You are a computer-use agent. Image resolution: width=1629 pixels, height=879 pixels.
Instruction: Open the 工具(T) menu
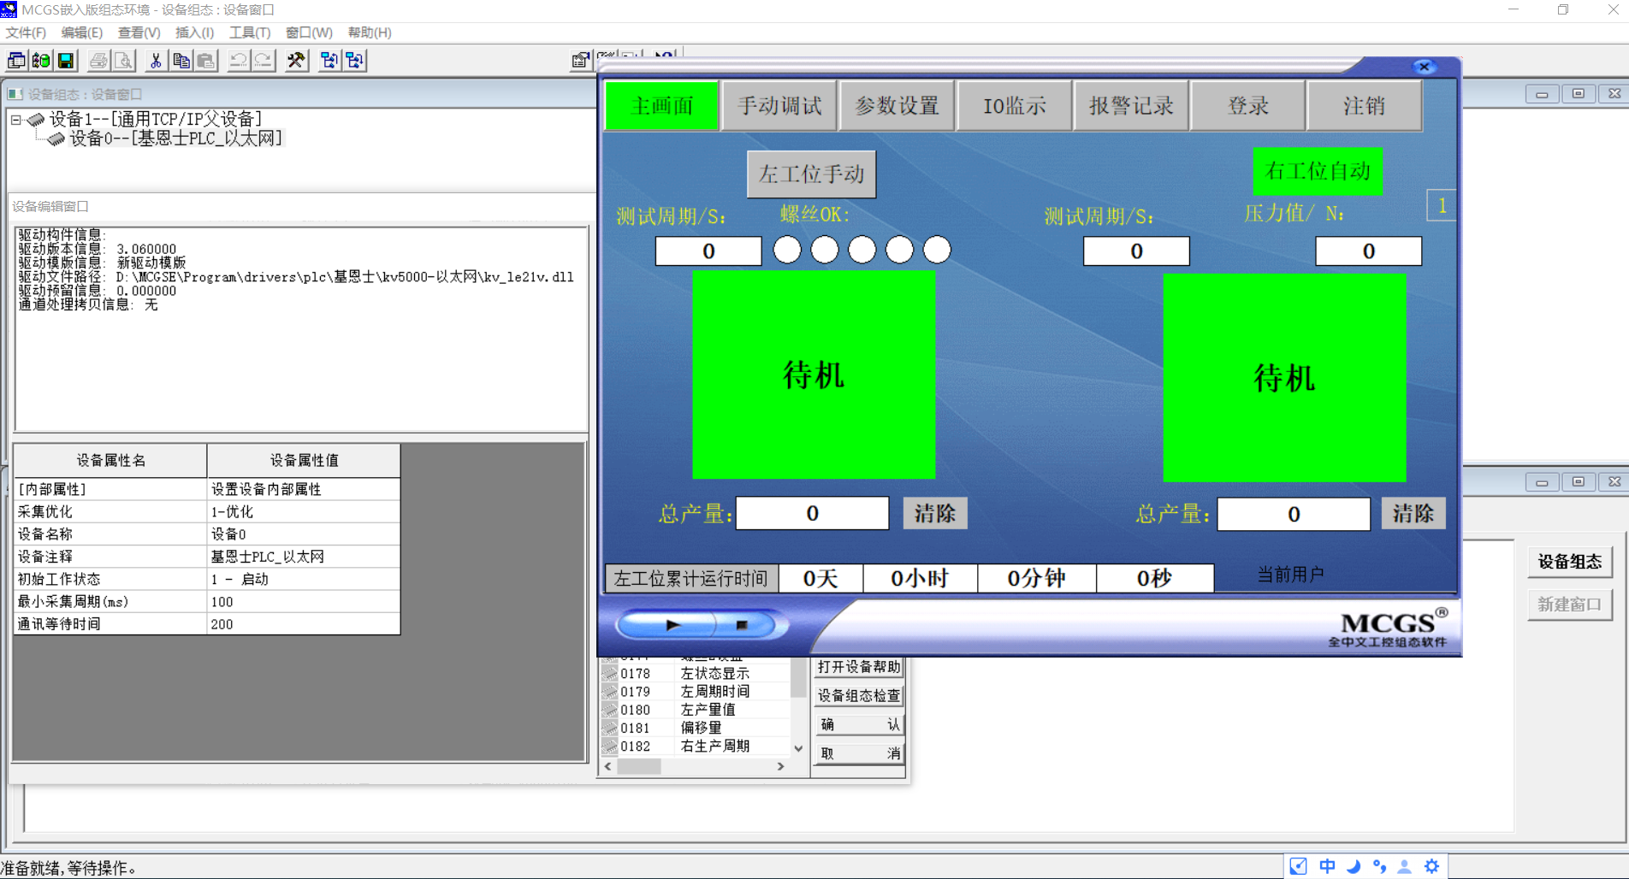[x=249, y=32]
